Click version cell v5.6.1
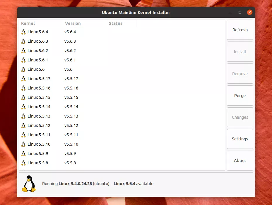Image resolution: width=272 pixels, height=205 pixels. (70, 60)
